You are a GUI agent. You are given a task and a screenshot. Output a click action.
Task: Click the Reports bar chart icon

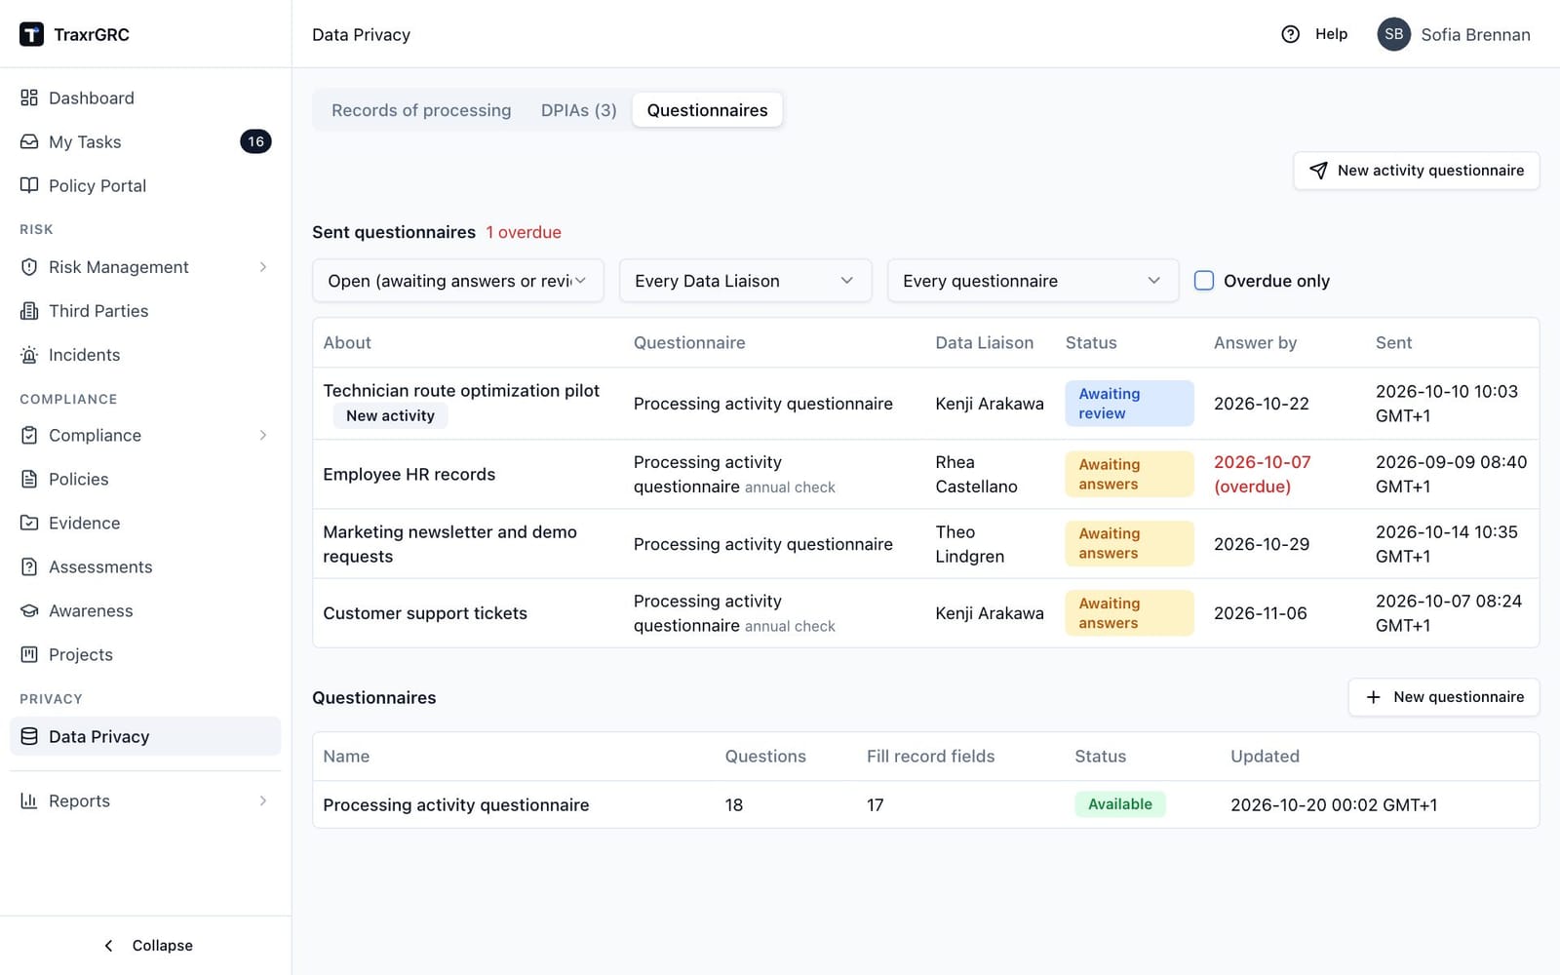(29, 800)
